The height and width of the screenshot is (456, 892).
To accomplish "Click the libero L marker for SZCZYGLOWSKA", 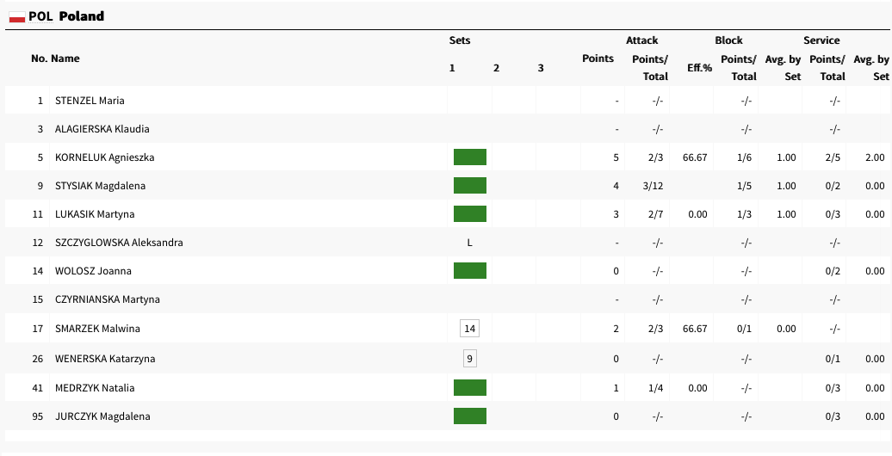I will tap(469, 243).
